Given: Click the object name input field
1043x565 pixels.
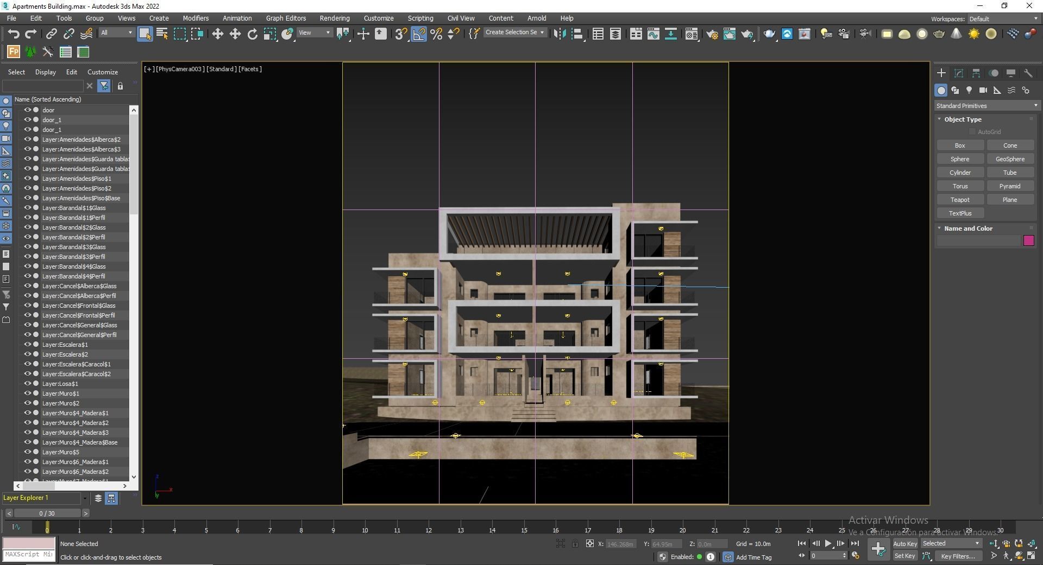Looking at the screenshot, I should click(978, 240).
